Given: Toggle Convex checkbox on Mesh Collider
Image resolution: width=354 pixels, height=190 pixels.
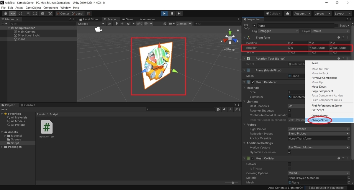Looking at the screenshot, I should [x=289, y=164].
